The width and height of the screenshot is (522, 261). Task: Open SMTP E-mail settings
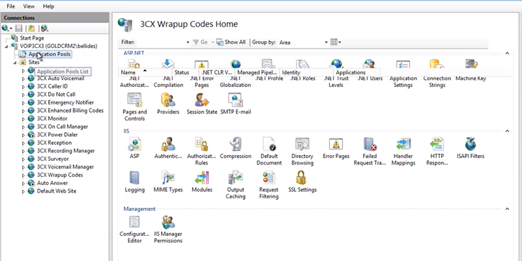(235, 104)
